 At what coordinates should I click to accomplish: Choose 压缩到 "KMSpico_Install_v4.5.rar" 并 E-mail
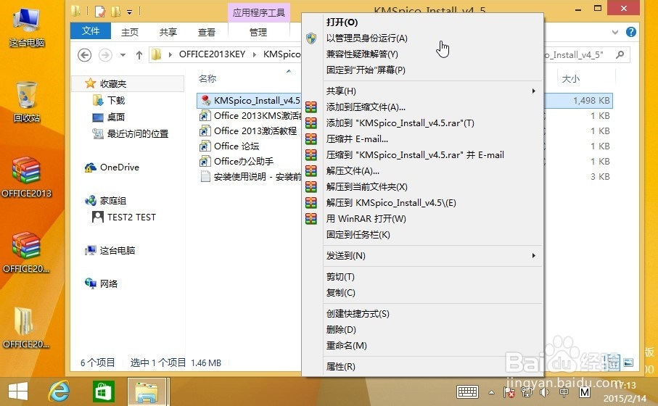click(x=422, y=154)
